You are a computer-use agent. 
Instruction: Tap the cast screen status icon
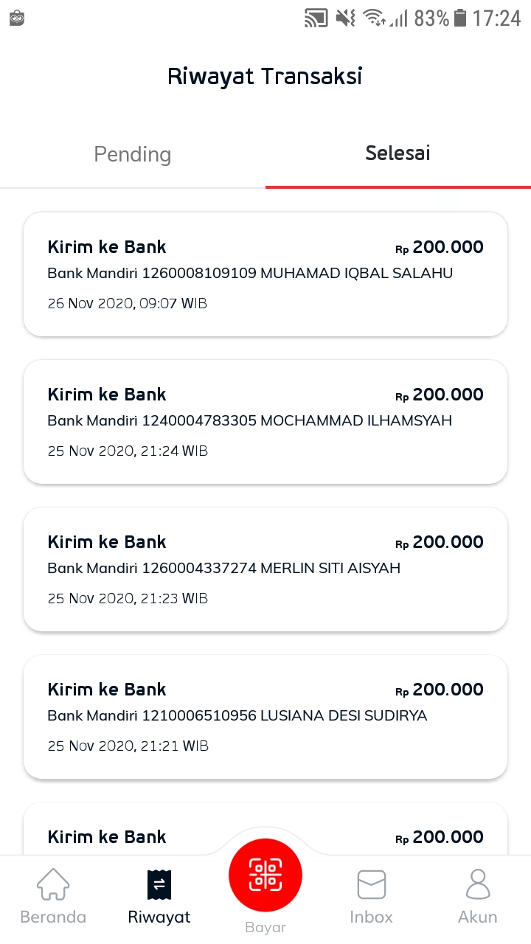click(316, 18)
